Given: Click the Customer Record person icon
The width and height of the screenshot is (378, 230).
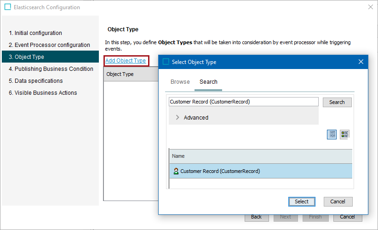Looking at the screenshot, I should pos(176,171).
